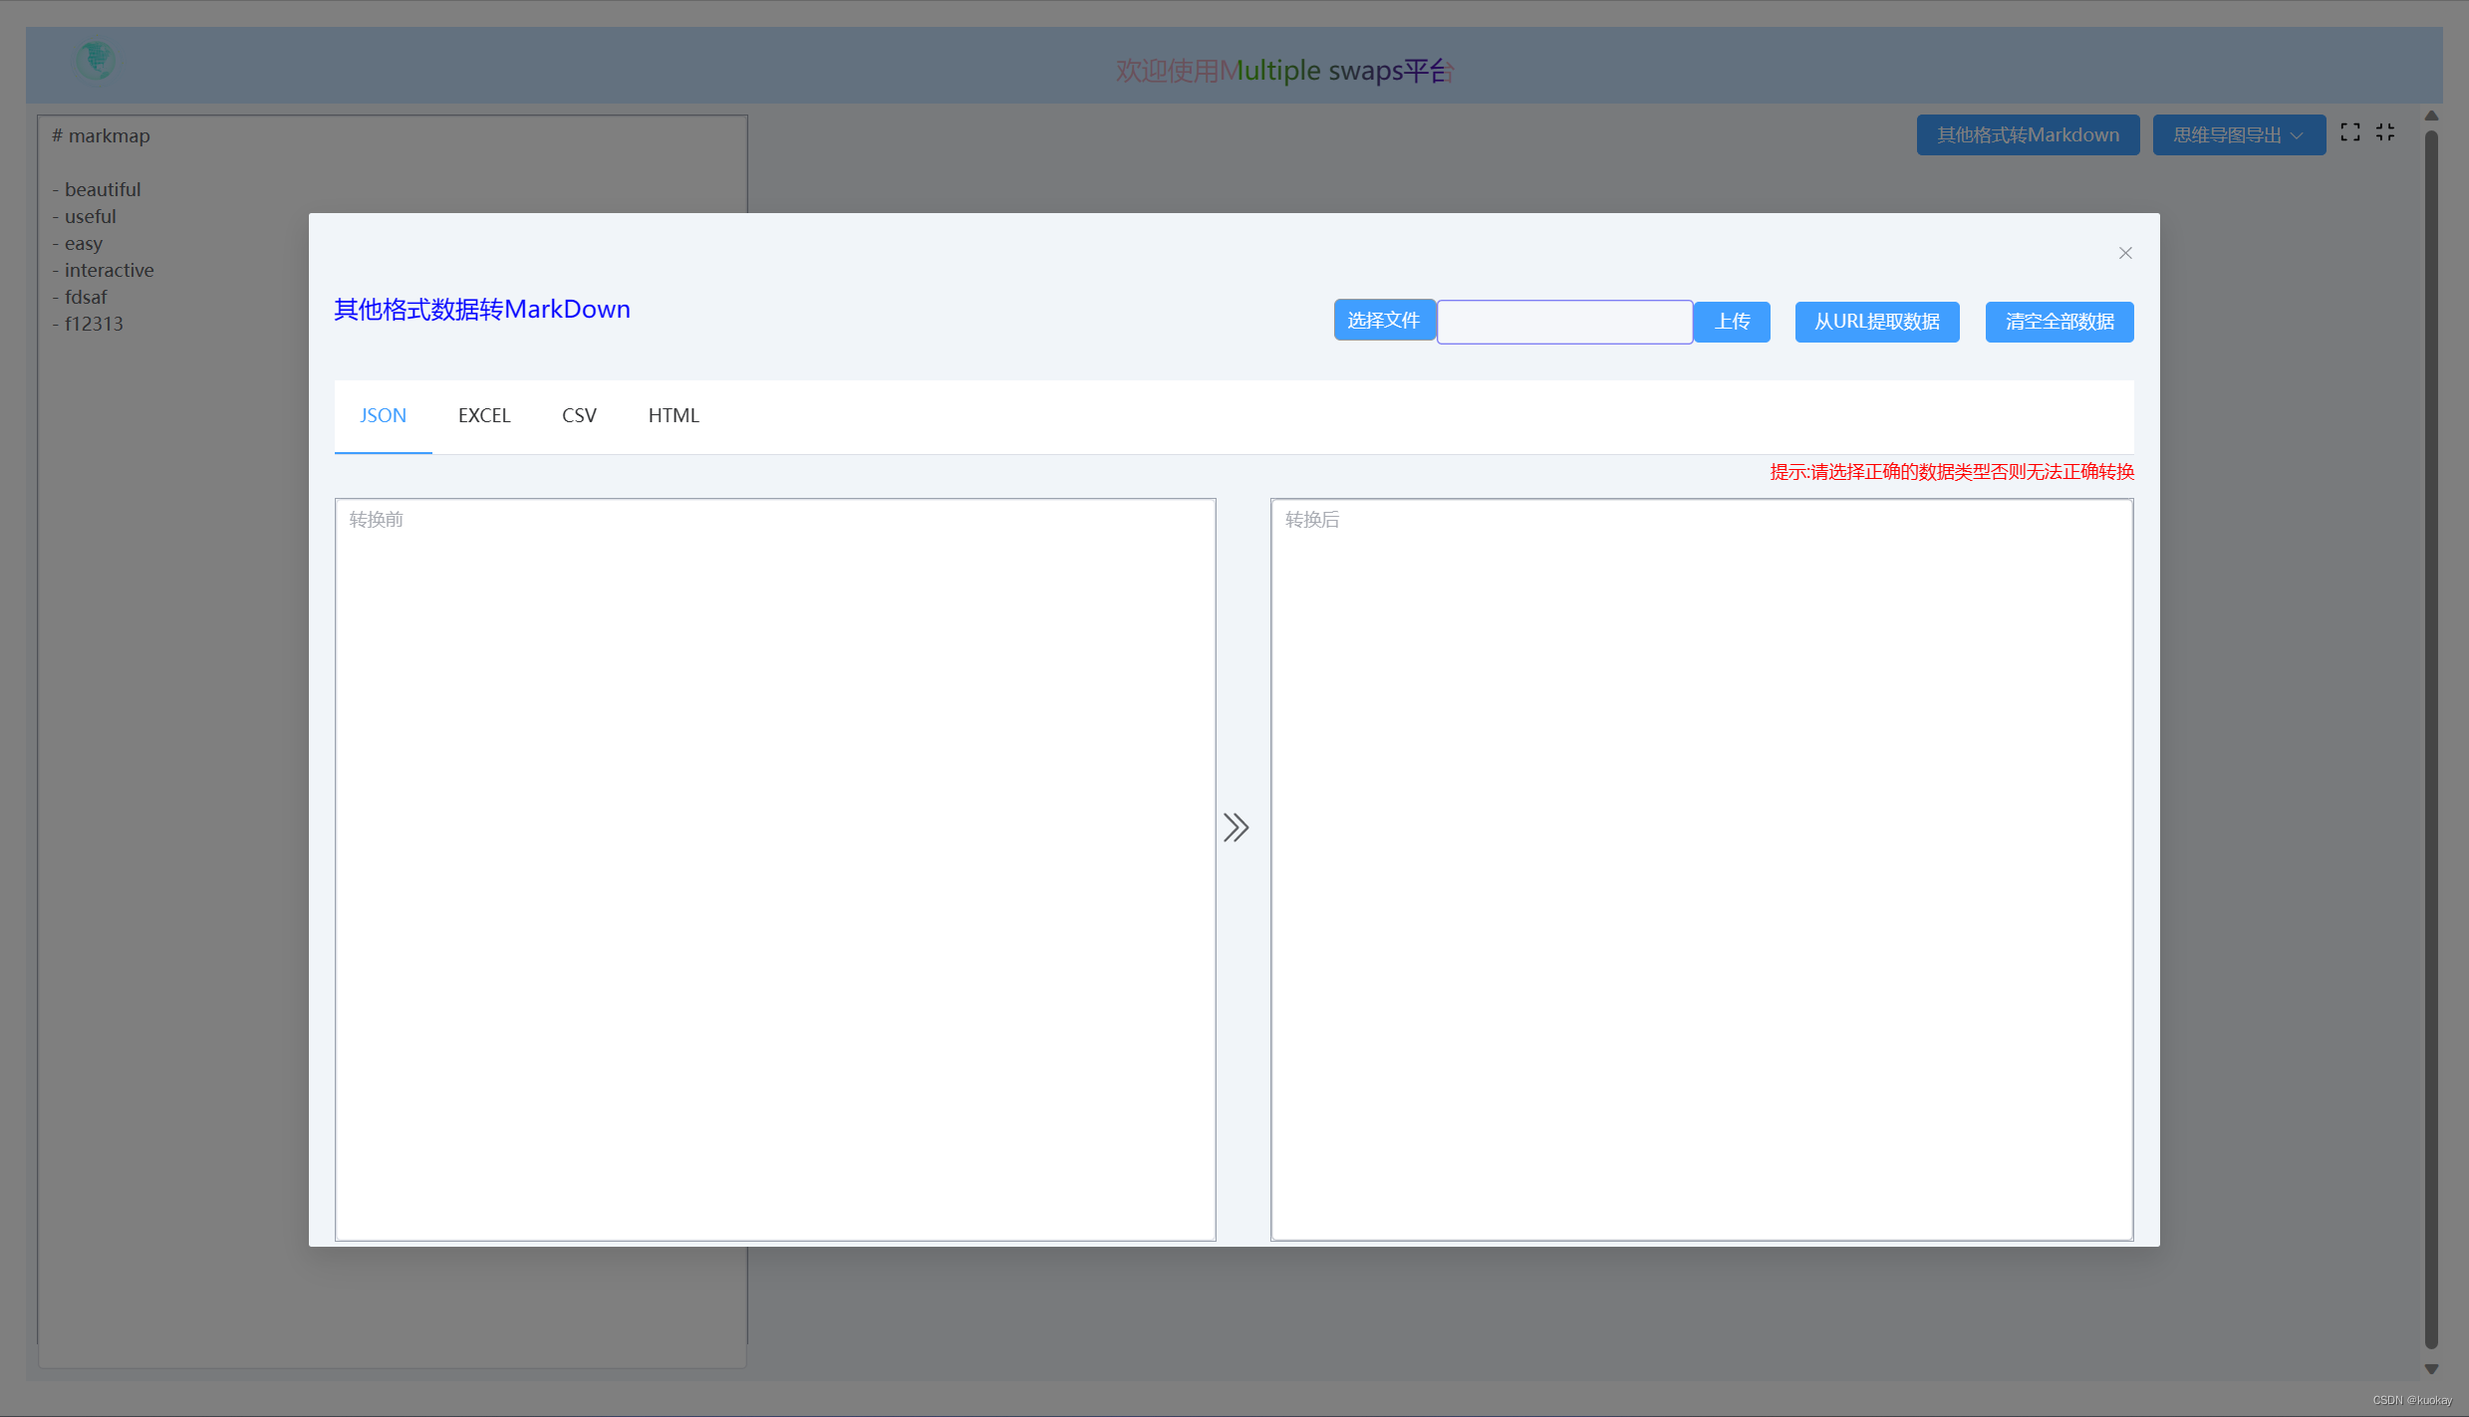Image resolution: width=2469 pixels, height=1417 pixels.
Task: Click the 选择文件 button
Action: (1383, 321)
